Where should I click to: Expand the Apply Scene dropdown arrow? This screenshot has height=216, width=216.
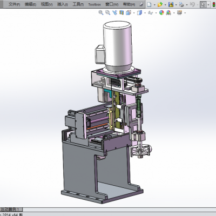174,13
